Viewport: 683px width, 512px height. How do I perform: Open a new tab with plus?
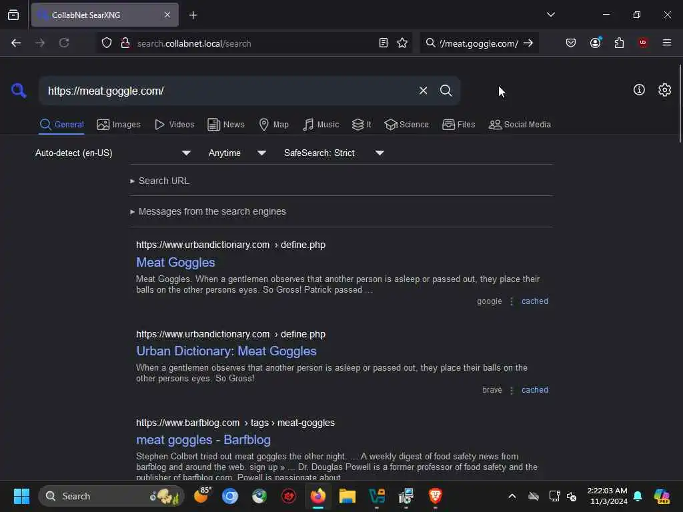[193, 15]
